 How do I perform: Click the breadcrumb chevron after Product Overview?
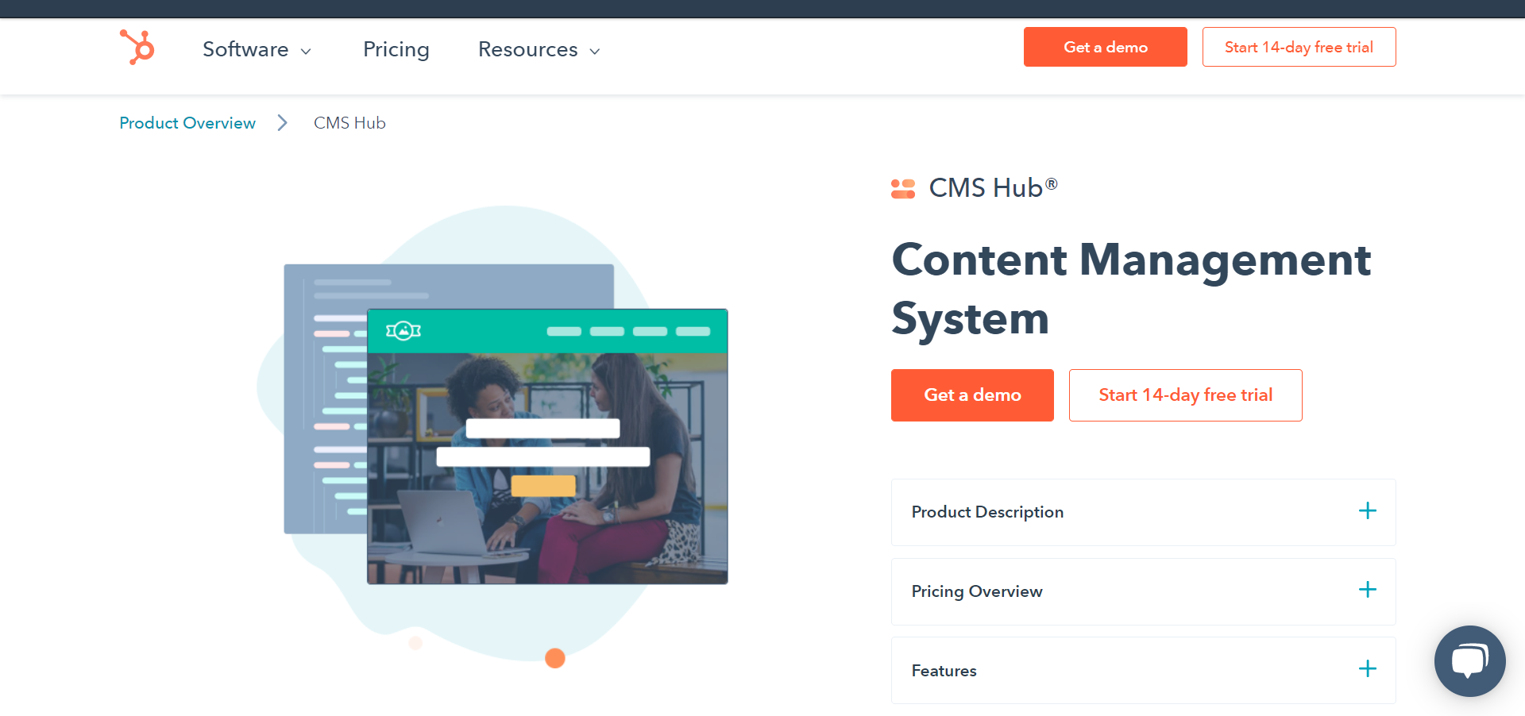coord(282,122)
